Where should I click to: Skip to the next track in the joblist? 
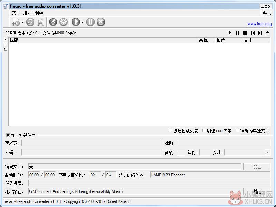point(260,33)
